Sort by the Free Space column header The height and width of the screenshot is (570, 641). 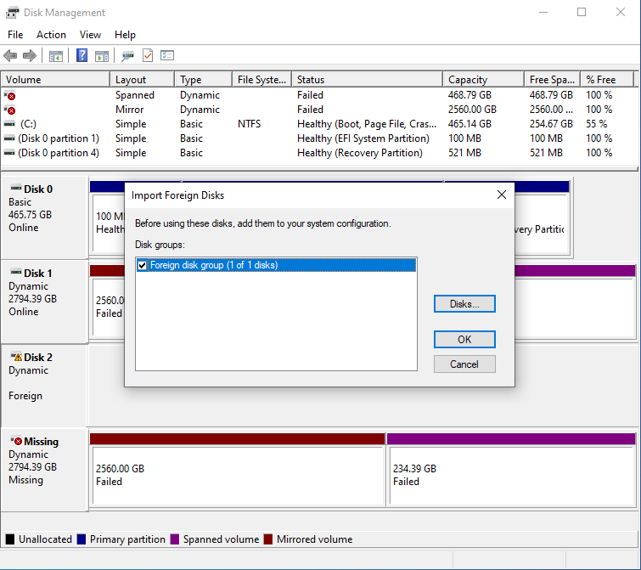(x=553, y=79)
